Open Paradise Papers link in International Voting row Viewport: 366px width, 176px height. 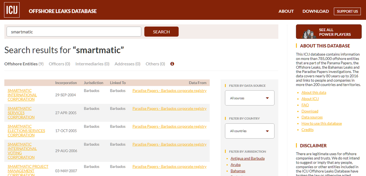(x=169, y=144)
